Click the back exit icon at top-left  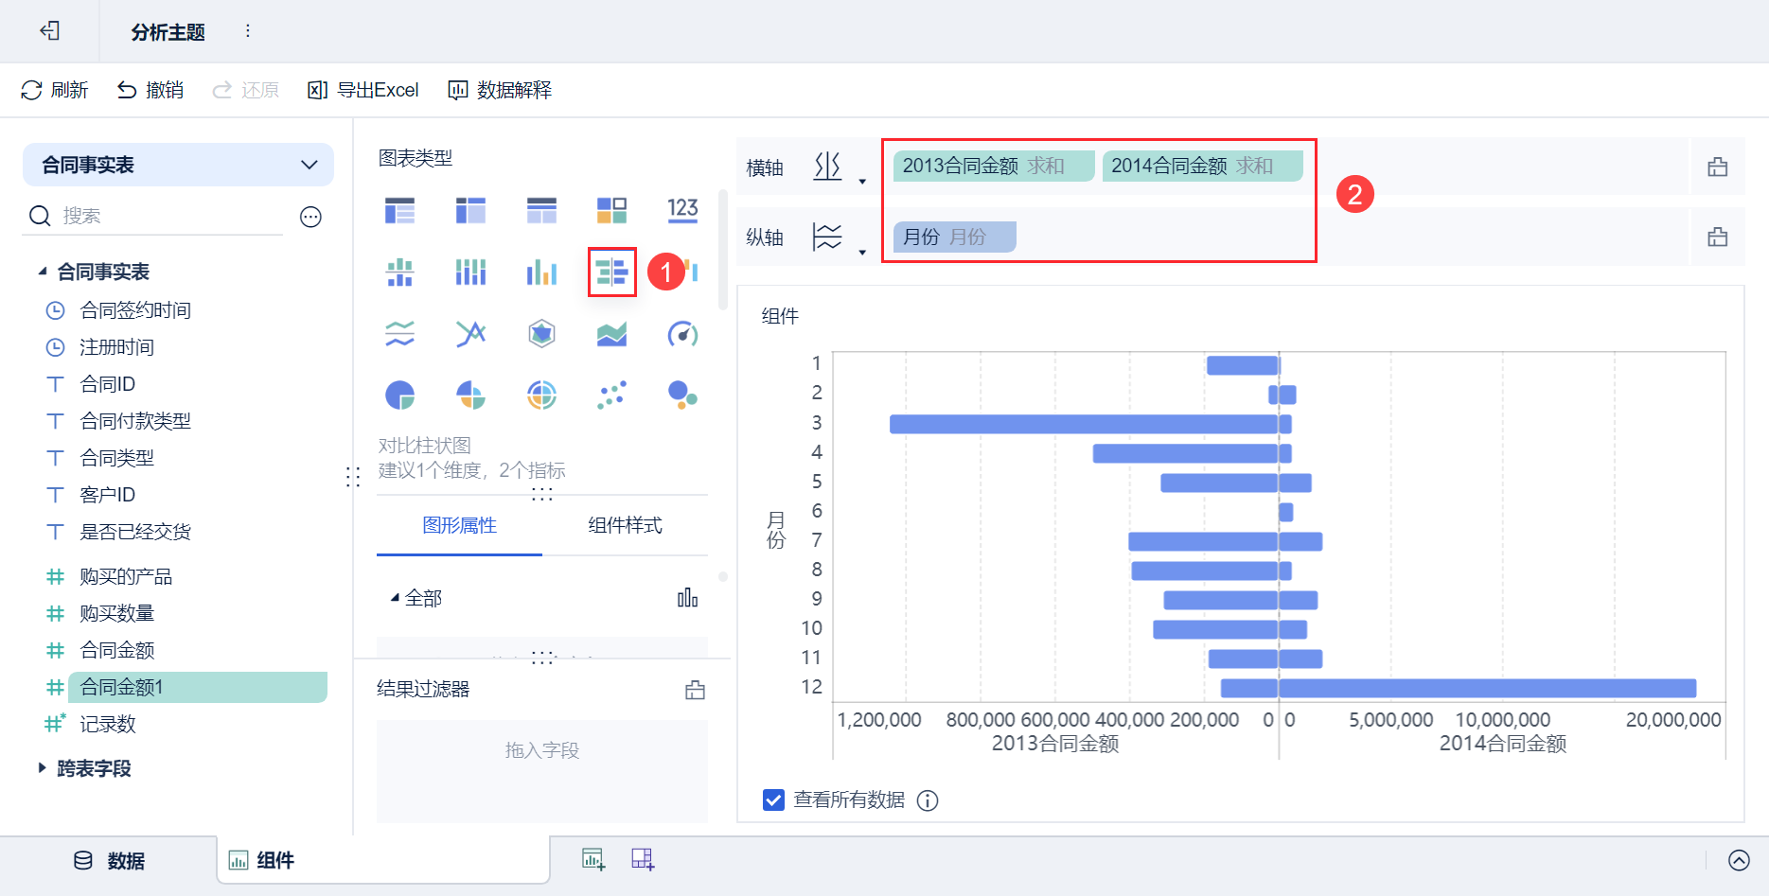click(x=50, y=31)
